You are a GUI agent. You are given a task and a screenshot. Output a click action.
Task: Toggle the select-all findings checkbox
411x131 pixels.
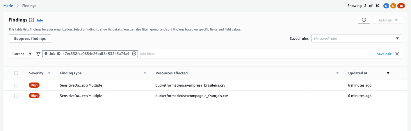(x=16, y=73)
